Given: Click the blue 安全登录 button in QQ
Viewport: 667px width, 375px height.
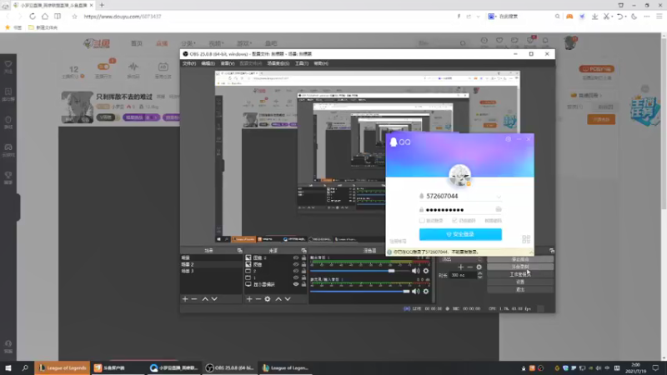Looking at the screenshot, I should click(x=460, y=234).
